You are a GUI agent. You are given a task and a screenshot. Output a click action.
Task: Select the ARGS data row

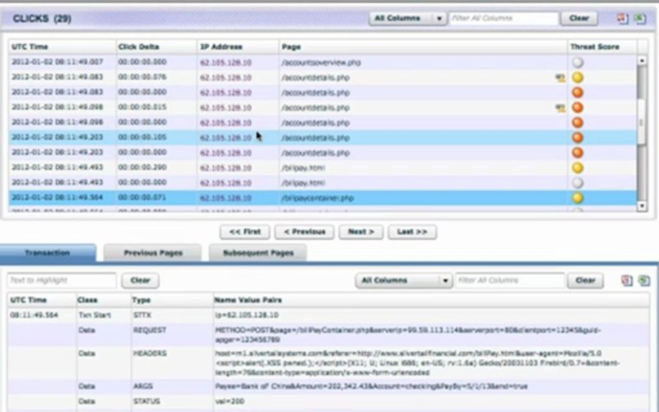tap(328, 386)
